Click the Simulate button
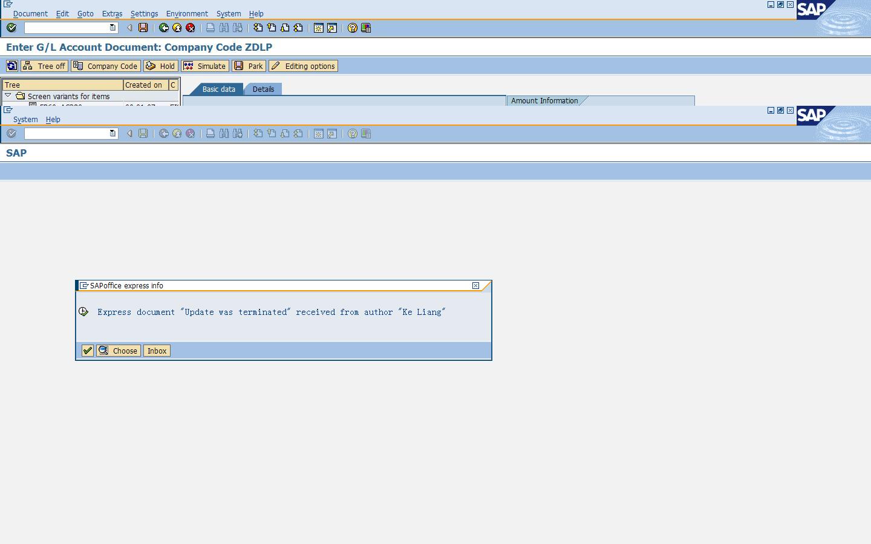Viewport: 871px width, 544px height. 205,66
